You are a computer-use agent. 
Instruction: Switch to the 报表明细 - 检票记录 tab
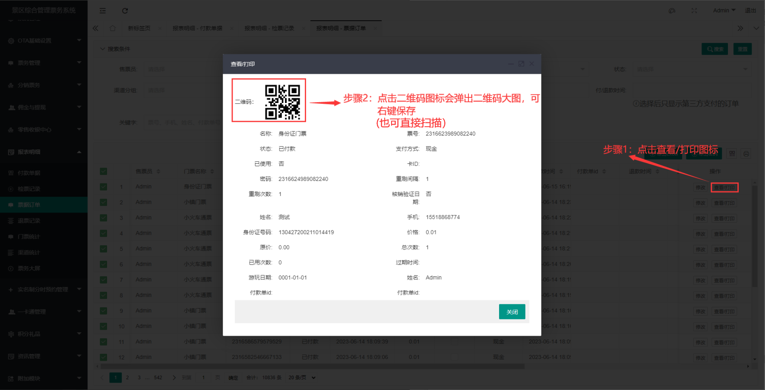coord(269,28)
